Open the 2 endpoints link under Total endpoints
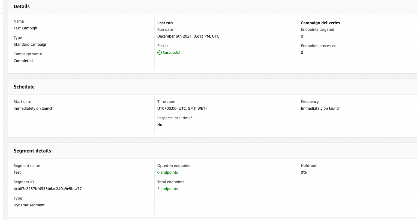 tap(167, 188)
